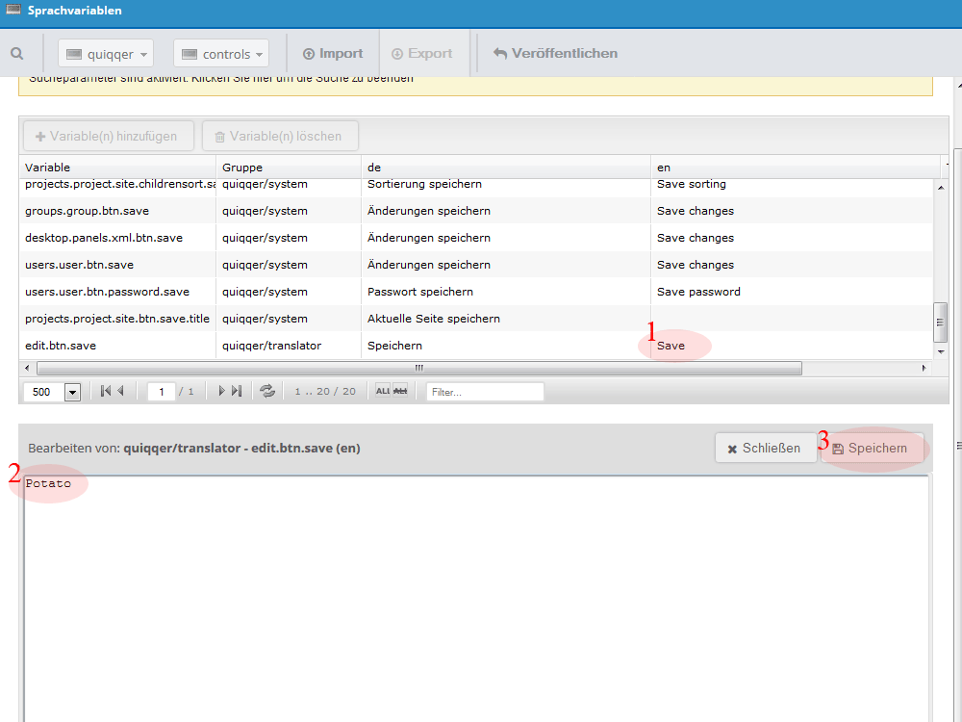The height and width of the screenshot is (722, 962).
Task: Select row users.user.btn.save
Action: tap(476, 265)
